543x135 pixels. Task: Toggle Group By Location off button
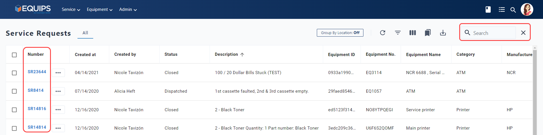340,33
